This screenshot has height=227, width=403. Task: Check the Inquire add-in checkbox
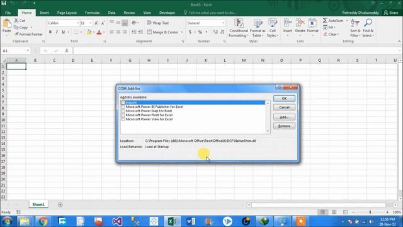(x=123, y=102)
